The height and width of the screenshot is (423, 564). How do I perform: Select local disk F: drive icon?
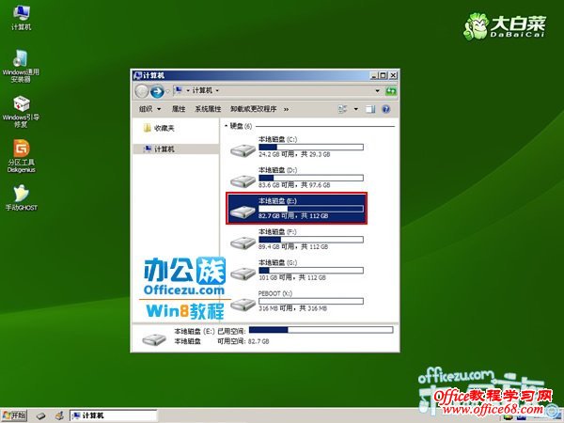point(243,243)
